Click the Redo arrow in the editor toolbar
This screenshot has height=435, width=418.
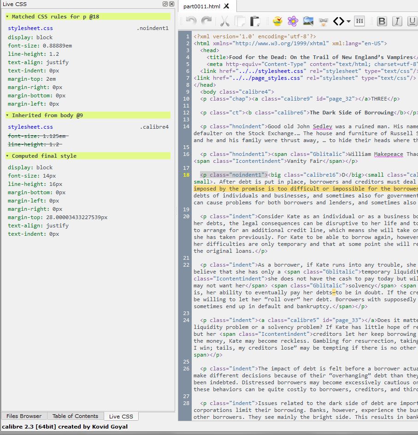click(207, 21)
